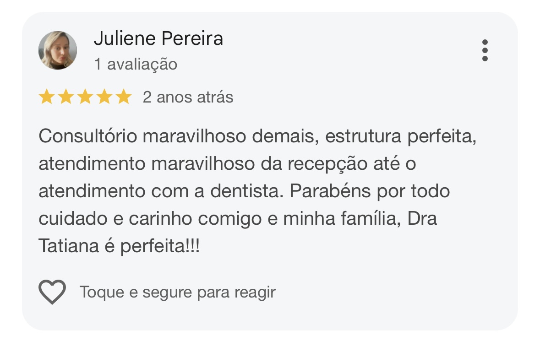Click the first yellow rating star
This screenshot has height=341, width=540.
(x=46, y=97)
